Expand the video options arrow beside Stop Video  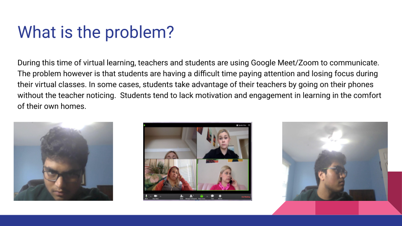[x=160, y=197]
